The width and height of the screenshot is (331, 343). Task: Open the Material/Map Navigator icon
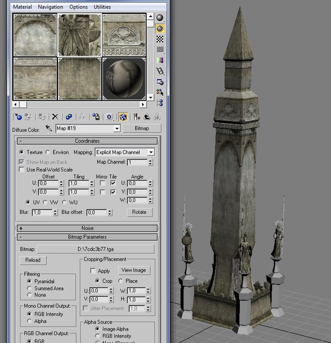click(160, 103)
